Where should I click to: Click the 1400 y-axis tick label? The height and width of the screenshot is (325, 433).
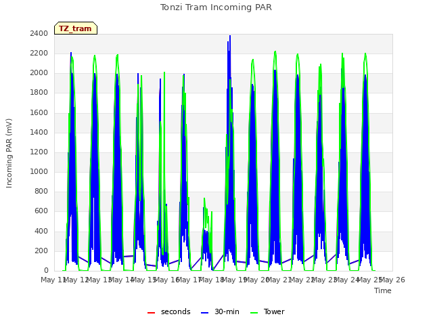[39, 132]
